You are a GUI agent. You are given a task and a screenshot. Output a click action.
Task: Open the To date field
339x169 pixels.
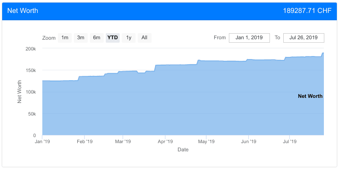tap(304, 38)
